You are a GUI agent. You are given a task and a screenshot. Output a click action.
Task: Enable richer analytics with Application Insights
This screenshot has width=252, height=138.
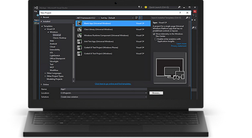pos(156,39)
